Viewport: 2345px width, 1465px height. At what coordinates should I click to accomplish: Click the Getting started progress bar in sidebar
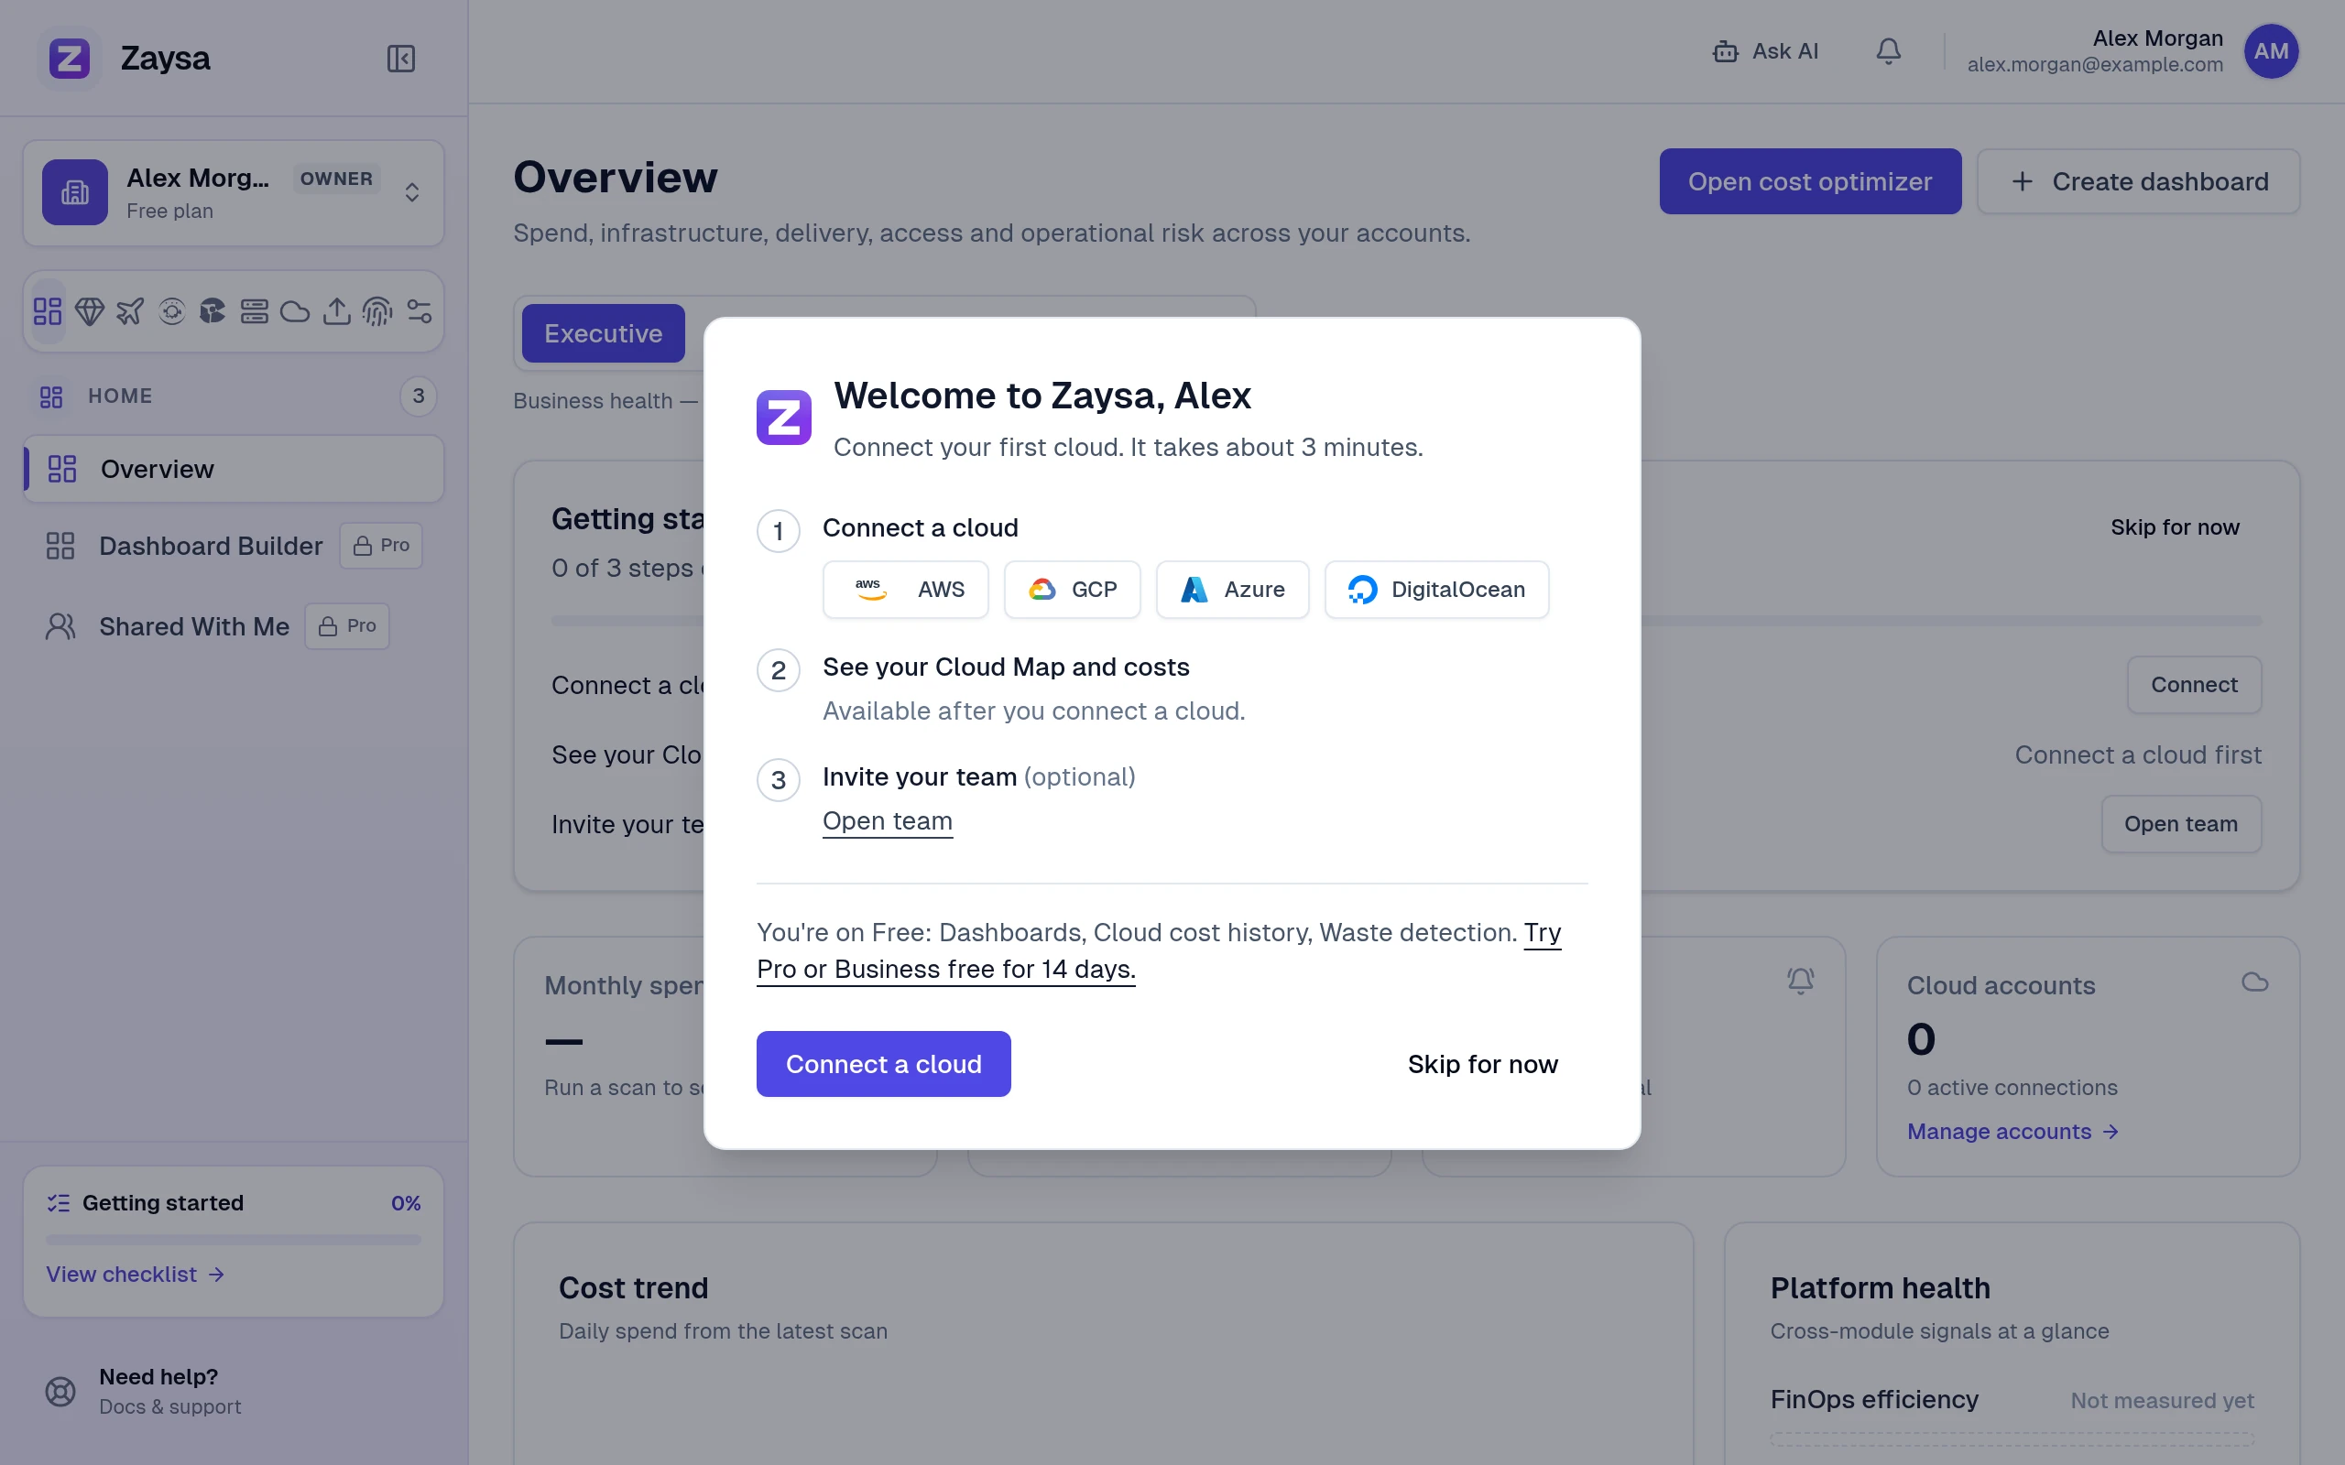234,1239
